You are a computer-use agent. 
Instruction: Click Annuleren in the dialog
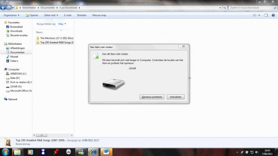pyautogui.click(x=176, y=97)
